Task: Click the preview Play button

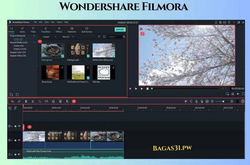Action: click(142, 89)
